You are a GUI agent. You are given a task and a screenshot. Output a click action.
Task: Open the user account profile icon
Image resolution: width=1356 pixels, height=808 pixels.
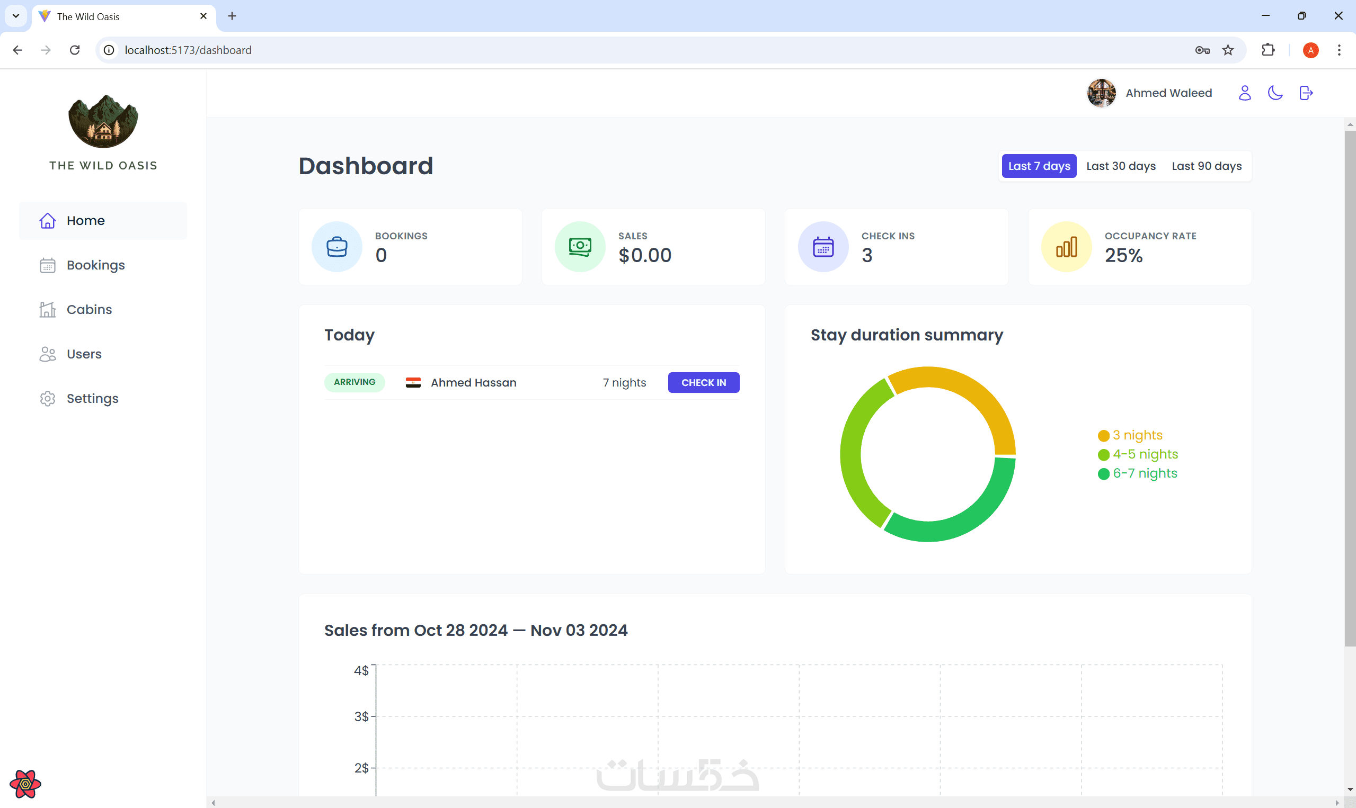(1244, 93)
